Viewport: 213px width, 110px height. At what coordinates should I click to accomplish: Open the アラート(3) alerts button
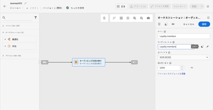[x=138, y=6]
